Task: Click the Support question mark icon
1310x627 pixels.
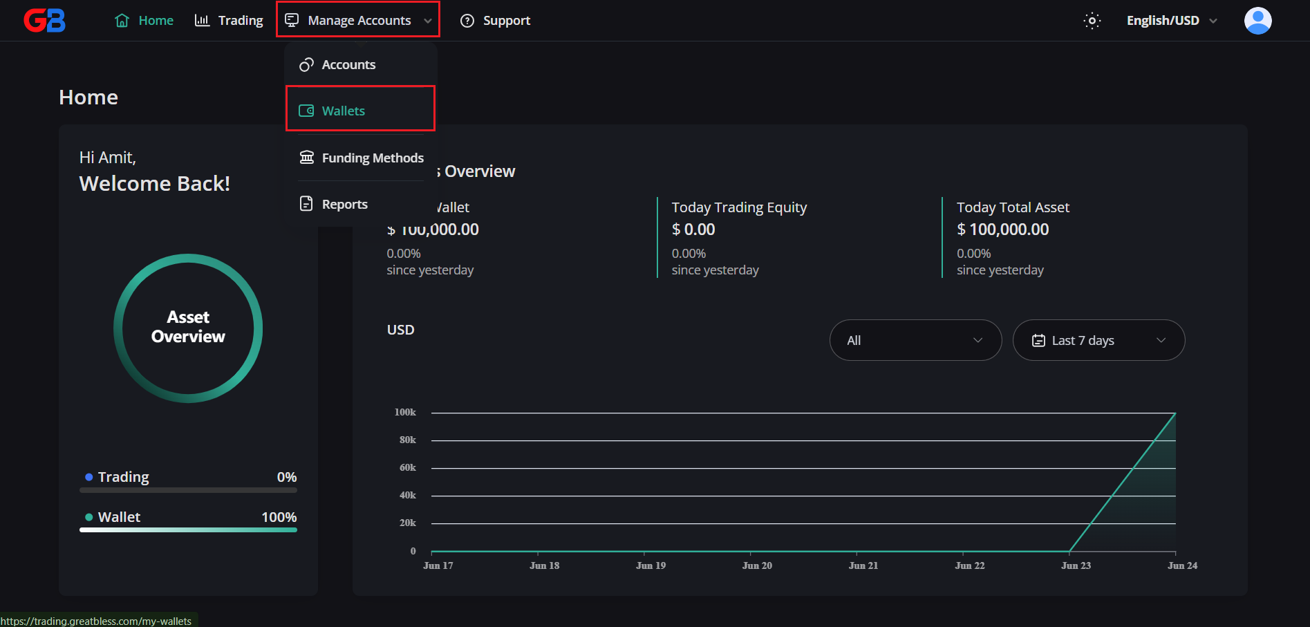Action: point(467,21)
